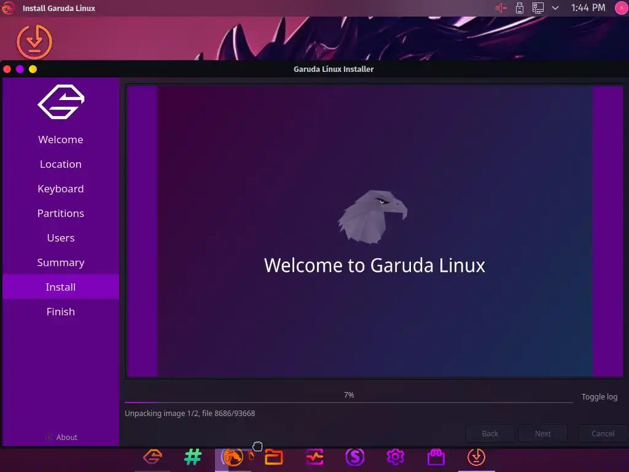Viewport: 629px width, 472px height.
Task: Select the Summary step in sidebar
Action: [x=61, y=262]
